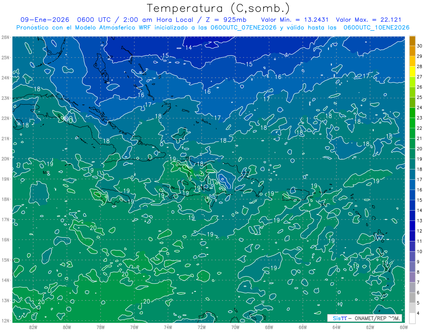This screenshot has height=332, width=429.
Task: Click the colorbar swatch between 19 and 20
Action: (x=412, y=153)
